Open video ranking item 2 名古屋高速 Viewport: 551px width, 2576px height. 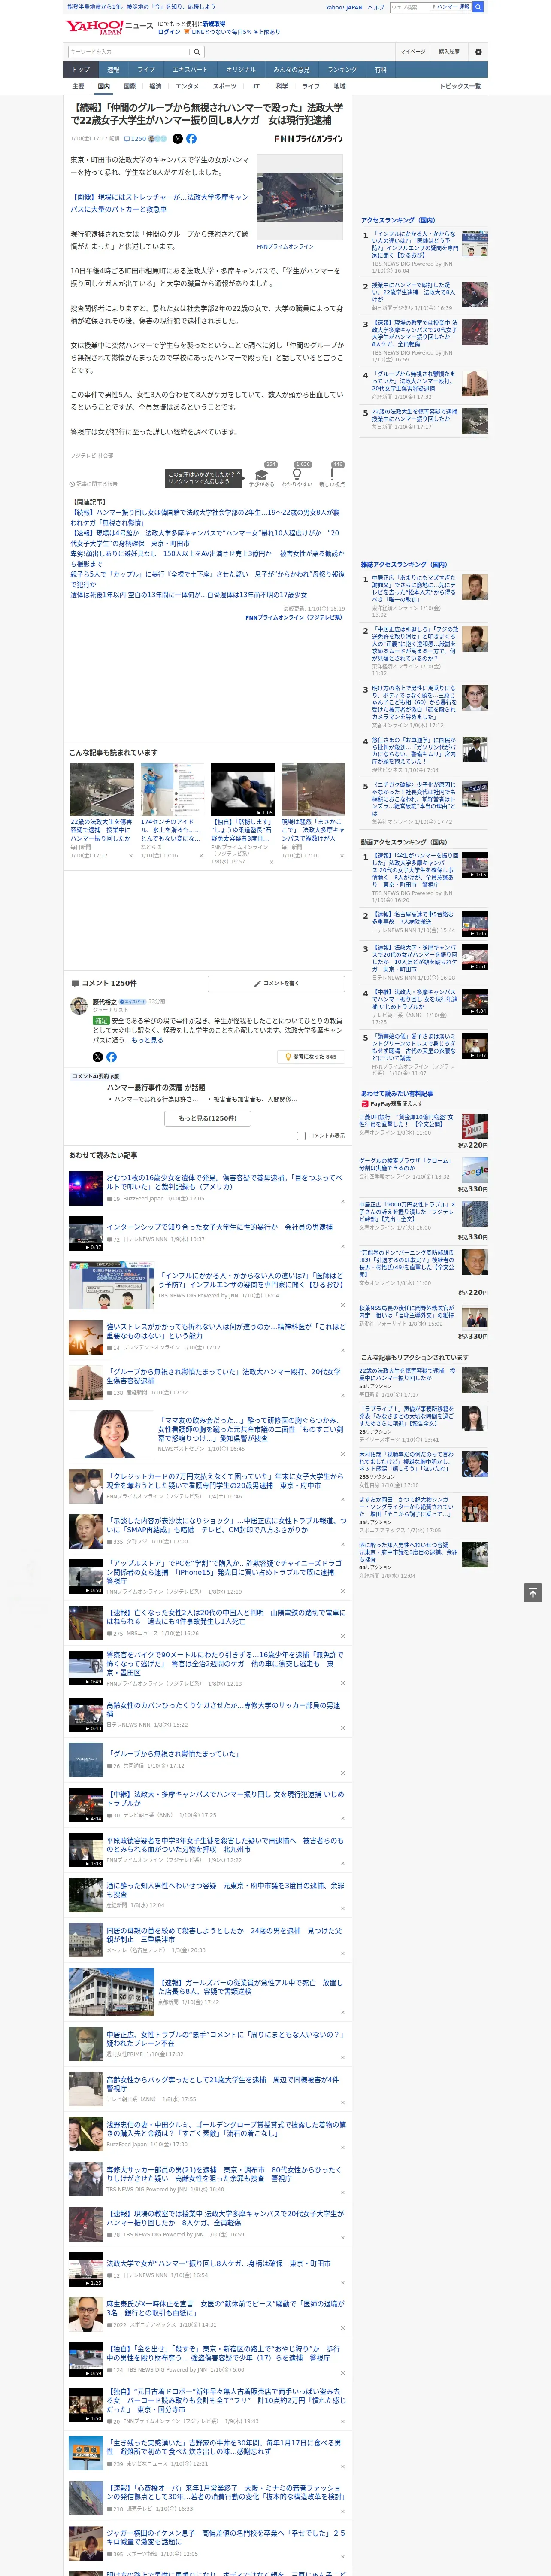coord(413,917)
